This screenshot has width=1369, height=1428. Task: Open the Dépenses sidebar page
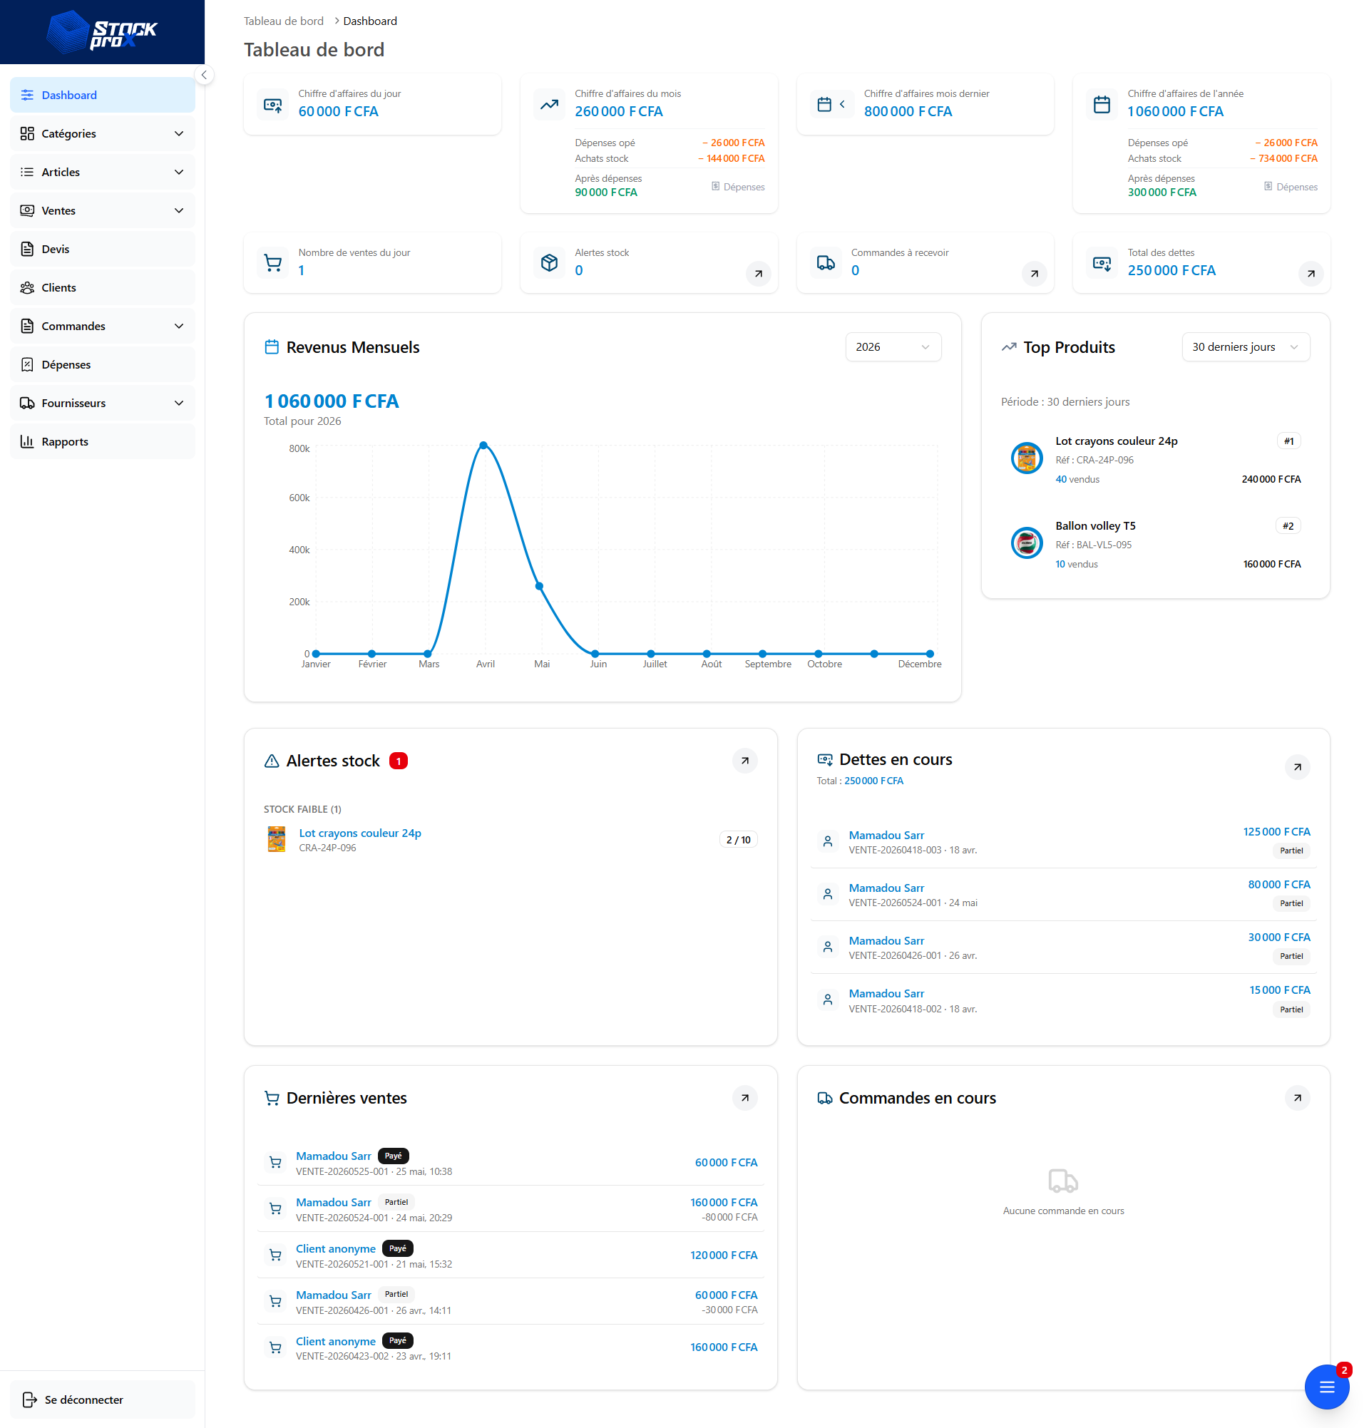coord(102,364)
